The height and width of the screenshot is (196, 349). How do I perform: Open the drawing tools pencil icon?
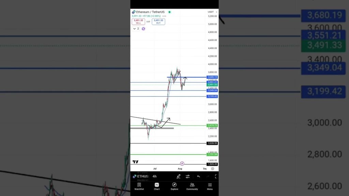178,176
